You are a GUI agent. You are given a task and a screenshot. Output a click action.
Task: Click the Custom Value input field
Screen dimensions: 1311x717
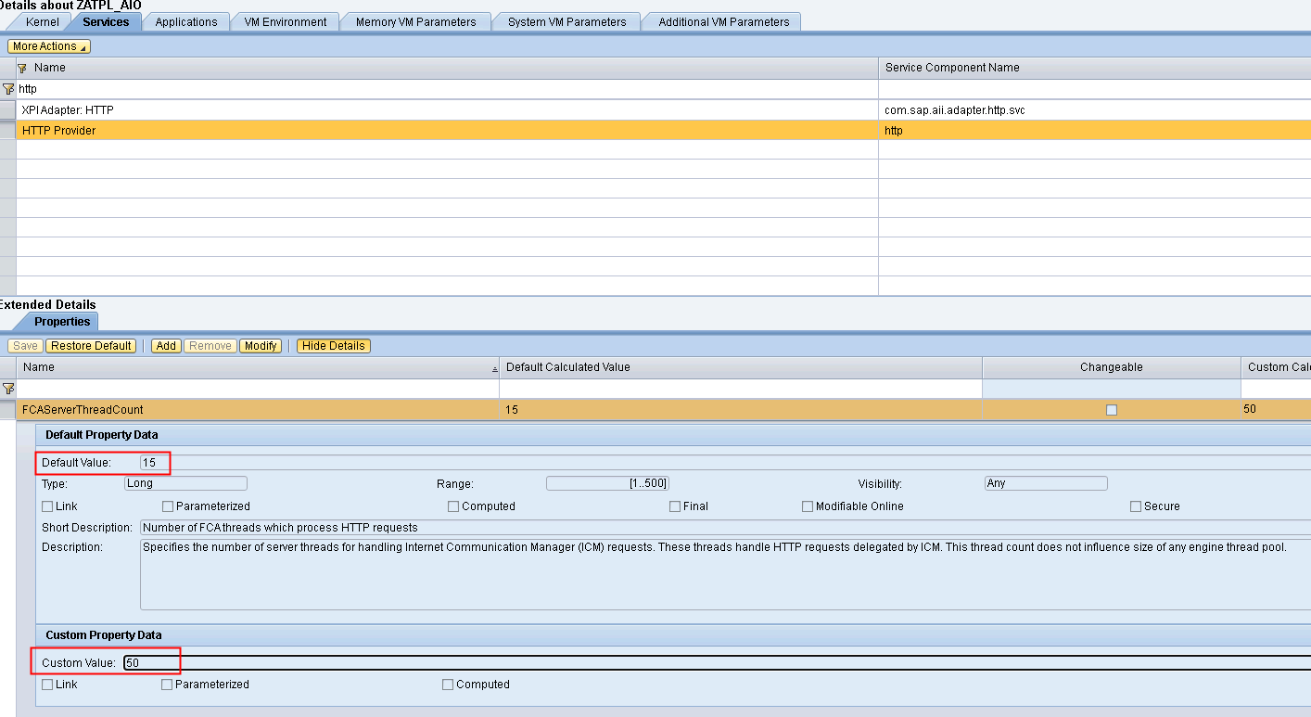(717, 662)
